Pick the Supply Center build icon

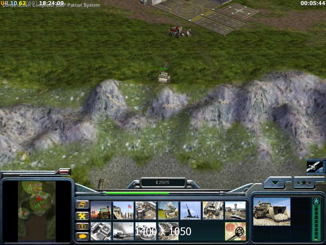tap(146, 210)
